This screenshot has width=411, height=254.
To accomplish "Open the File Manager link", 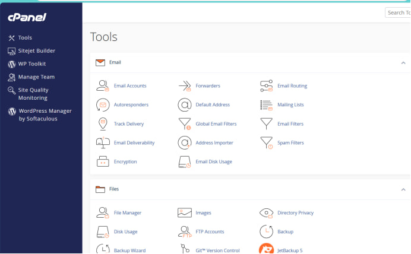I will point(127,212).
